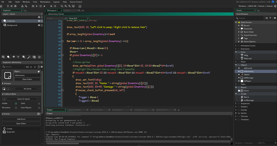The width and height of the screenshot is (277, 146).
Task: Open the Source Control menu
Action: 76,2
